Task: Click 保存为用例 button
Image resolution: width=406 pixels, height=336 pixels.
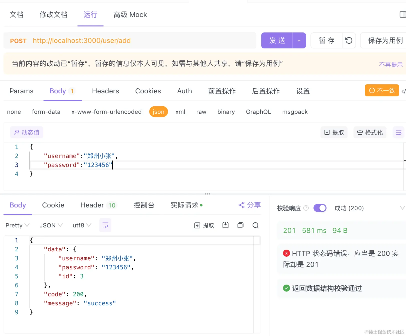Action: [x=385, y=40]
